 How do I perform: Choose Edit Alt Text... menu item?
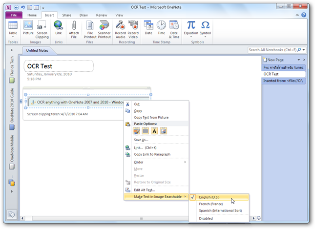click(x=156, y=190)
